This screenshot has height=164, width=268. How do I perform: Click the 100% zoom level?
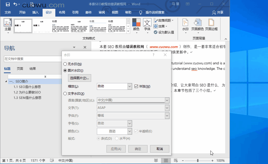tap(220, 161)
